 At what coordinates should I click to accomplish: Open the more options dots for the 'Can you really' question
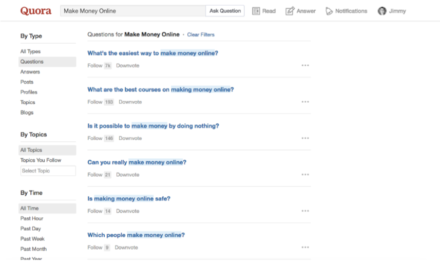305,175
